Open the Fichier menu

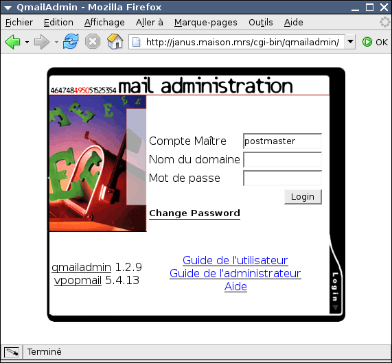(19, 23)
